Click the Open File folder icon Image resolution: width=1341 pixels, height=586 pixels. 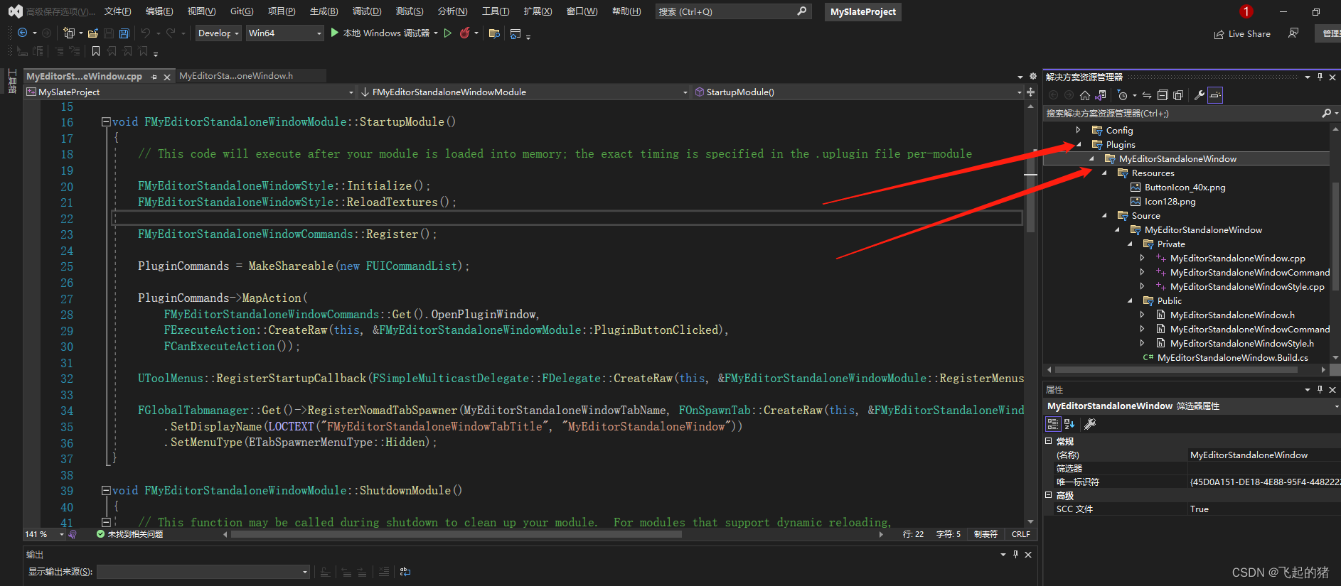coord(93,33)
